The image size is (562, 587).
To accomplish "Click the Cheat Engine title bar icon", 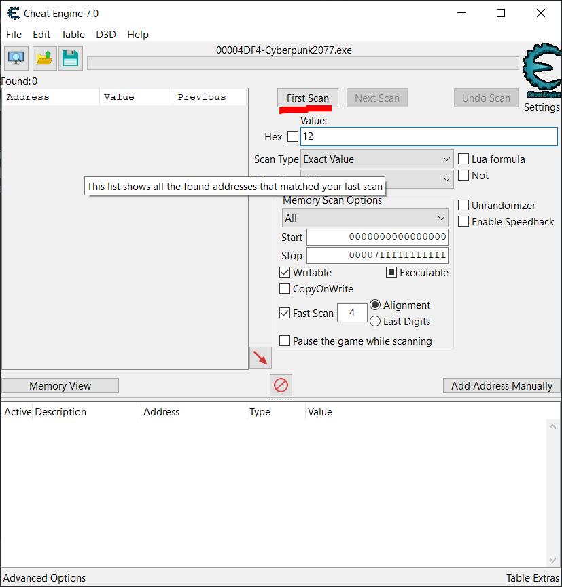I will pyautogui.click(x=12, y=13).
